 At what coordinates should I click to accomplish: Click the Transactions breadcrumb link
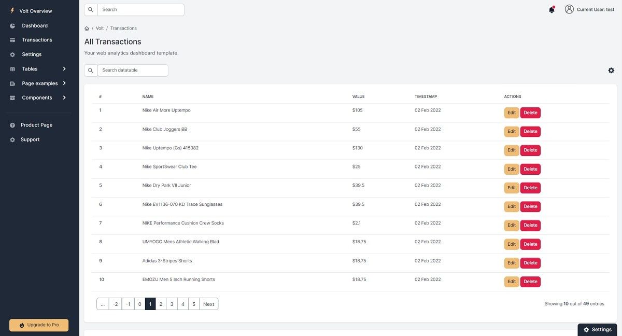coord(123,29)
